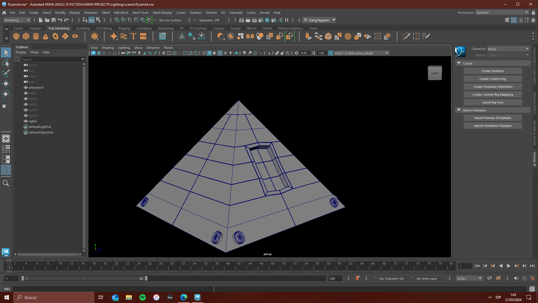Activate the Lasso select tool
The image size is (538, 303).
point(6,63)
